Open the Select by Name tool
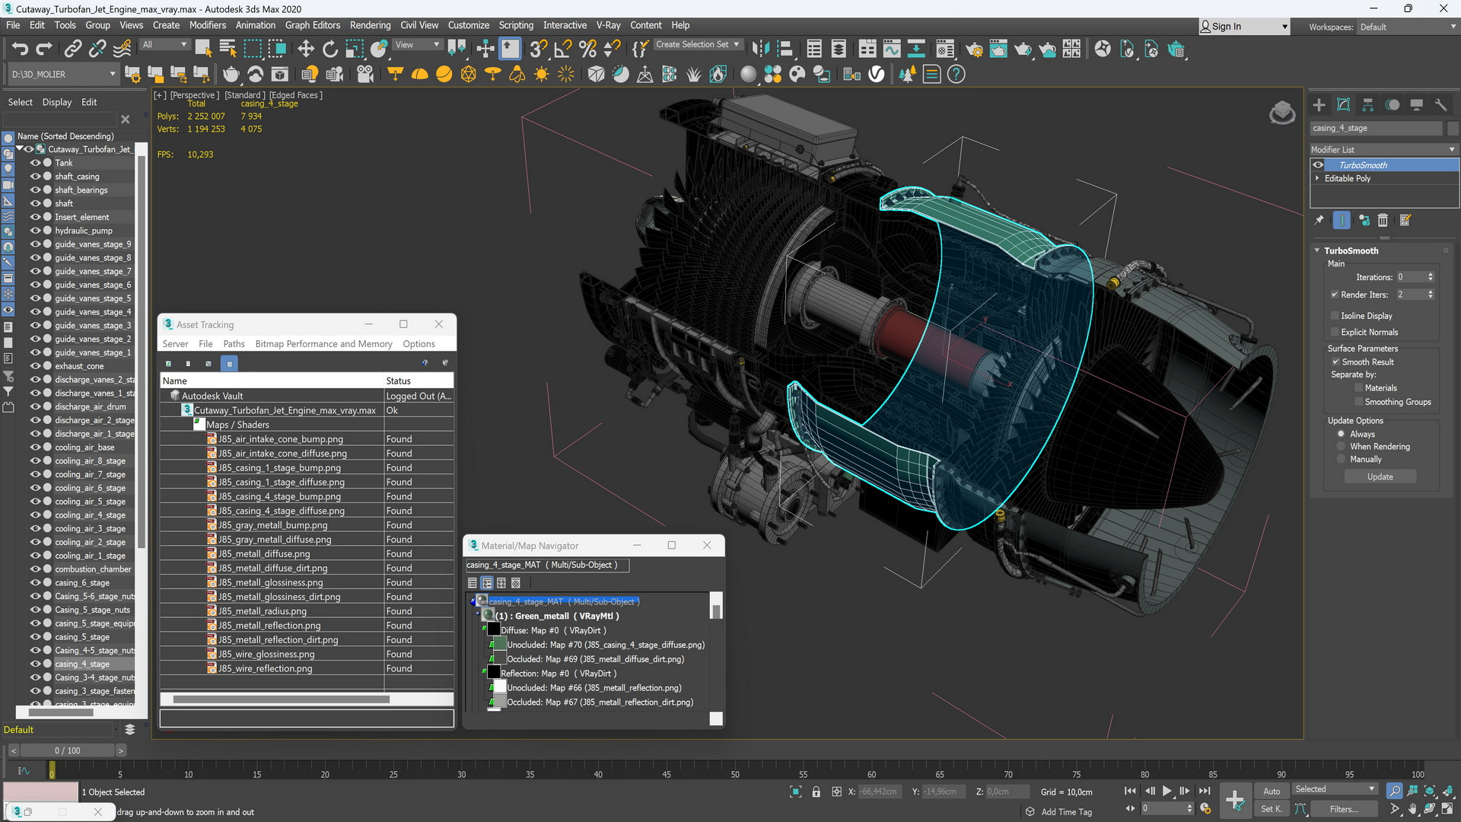This screenshot has height=822, width=1461. [228, 49]
